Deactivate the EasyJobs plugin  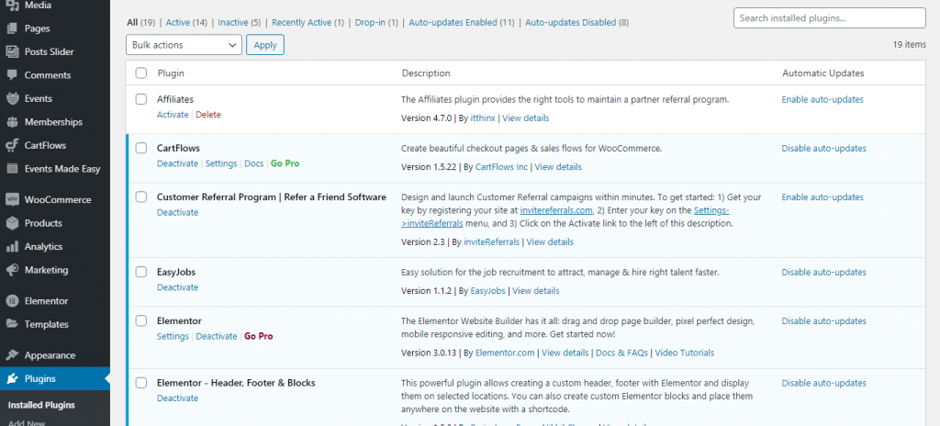coord(177,287)
